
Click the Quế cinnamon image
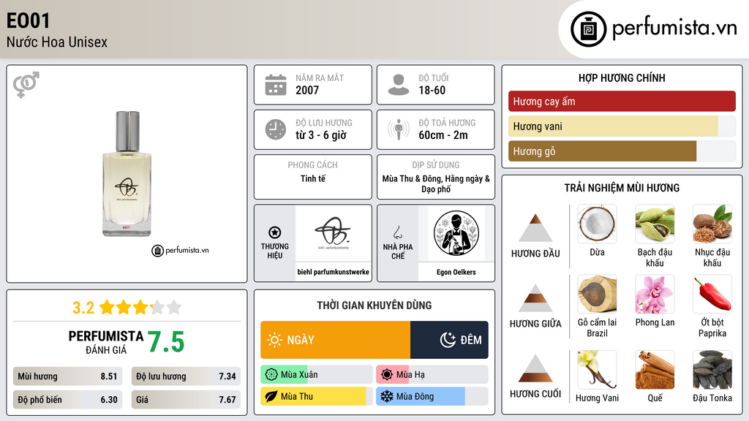[x=655, y=370]
